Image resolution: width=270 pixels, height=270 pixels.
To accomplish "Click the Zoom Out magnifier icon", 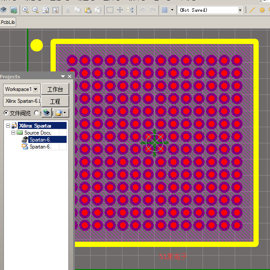I will 35,10.
